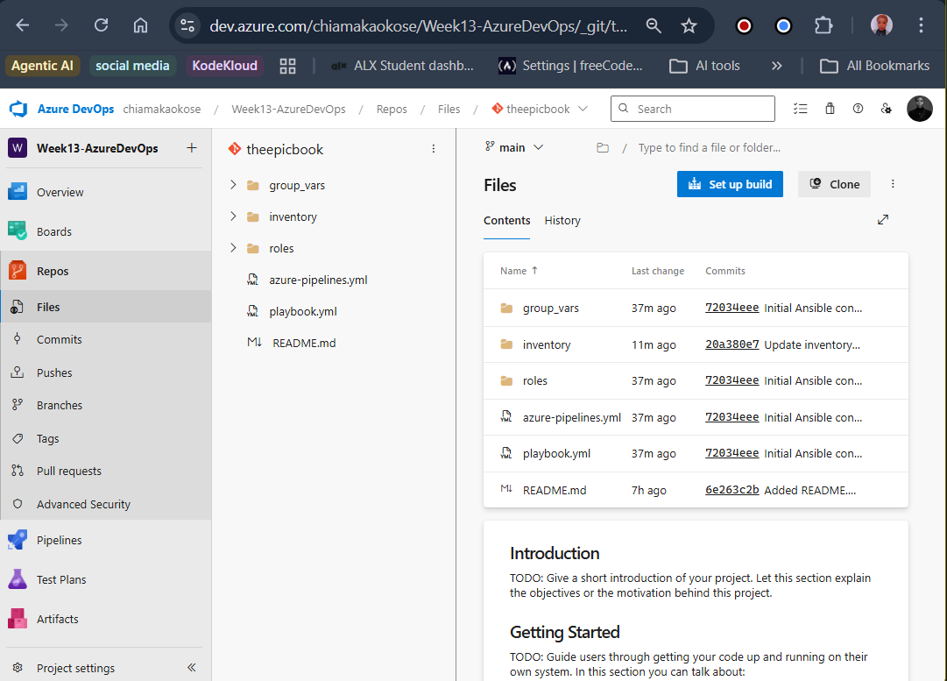The width and height of the screenshot is (947, 681).
Task: Open the marketplace shopping bag icon
Action: click(830, 109)
